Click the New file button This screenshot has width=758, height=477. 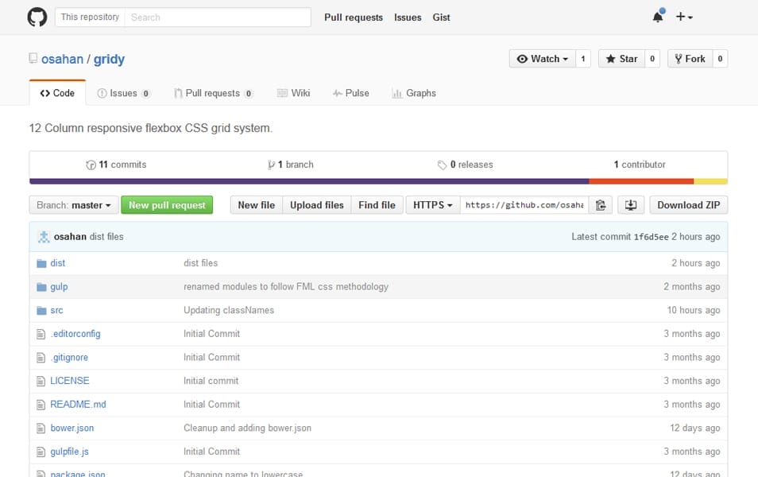click(x=256, y=205)
